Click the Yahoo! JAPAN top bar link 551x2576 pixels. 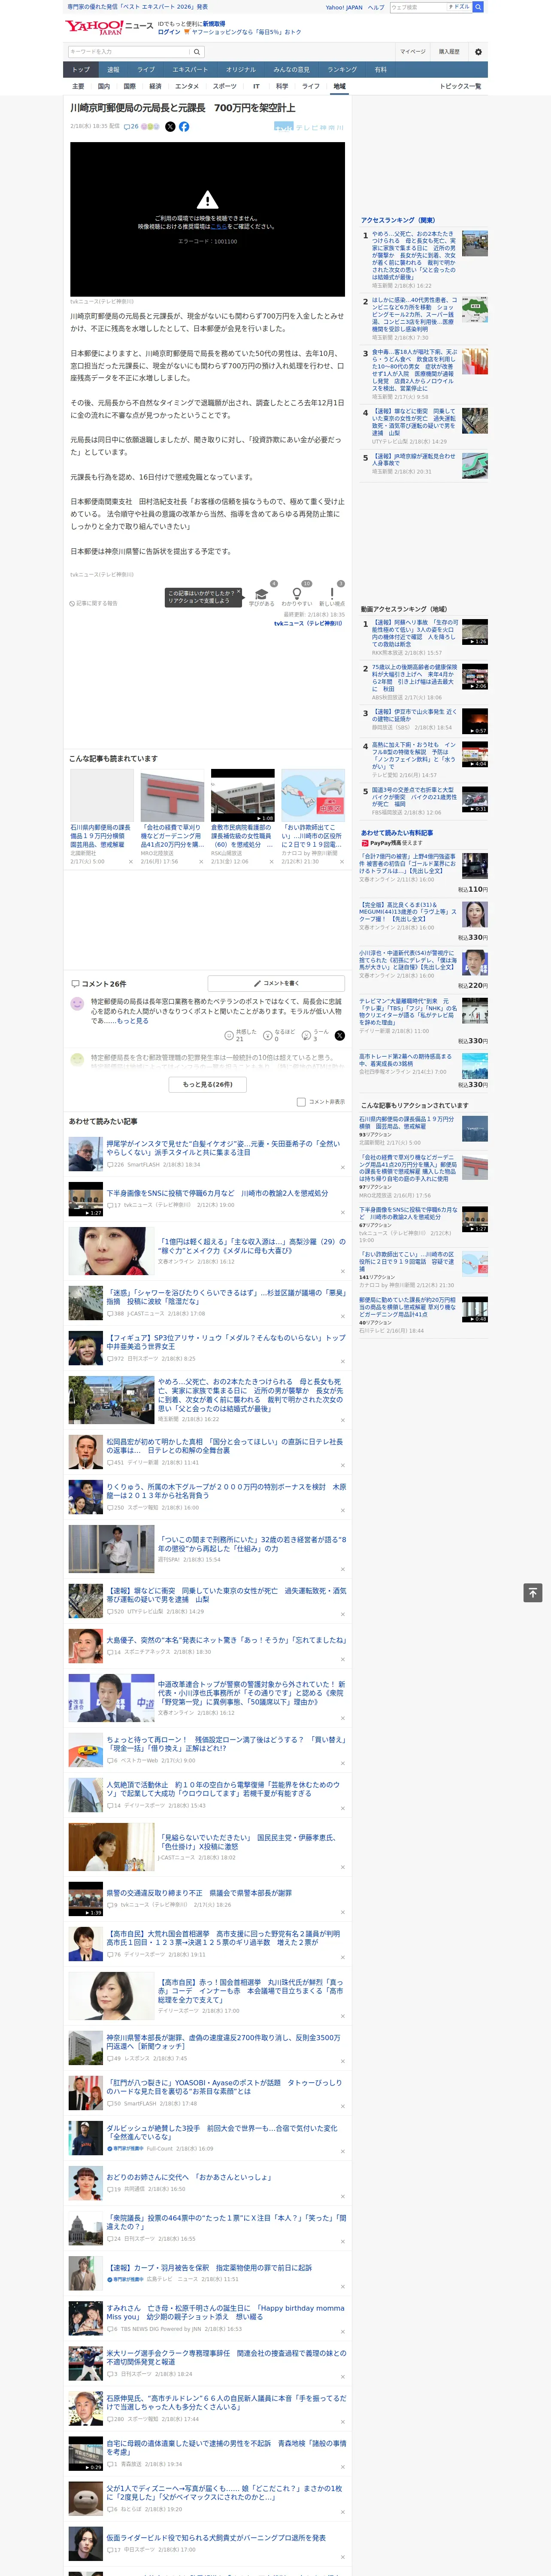pos(344,7)
